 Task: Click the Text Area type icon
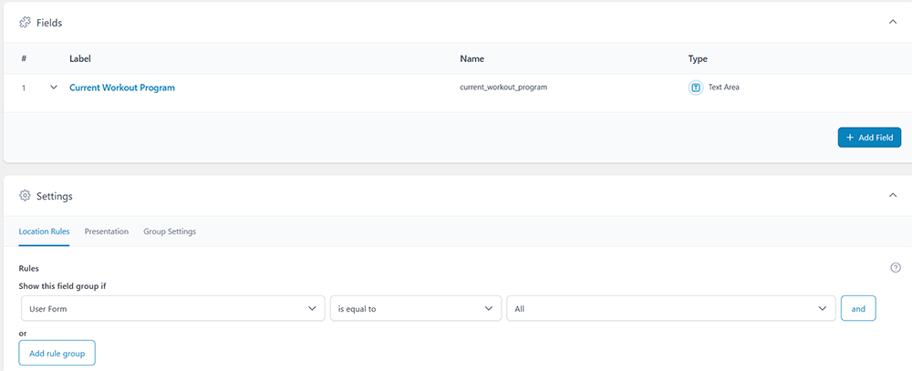695,88
